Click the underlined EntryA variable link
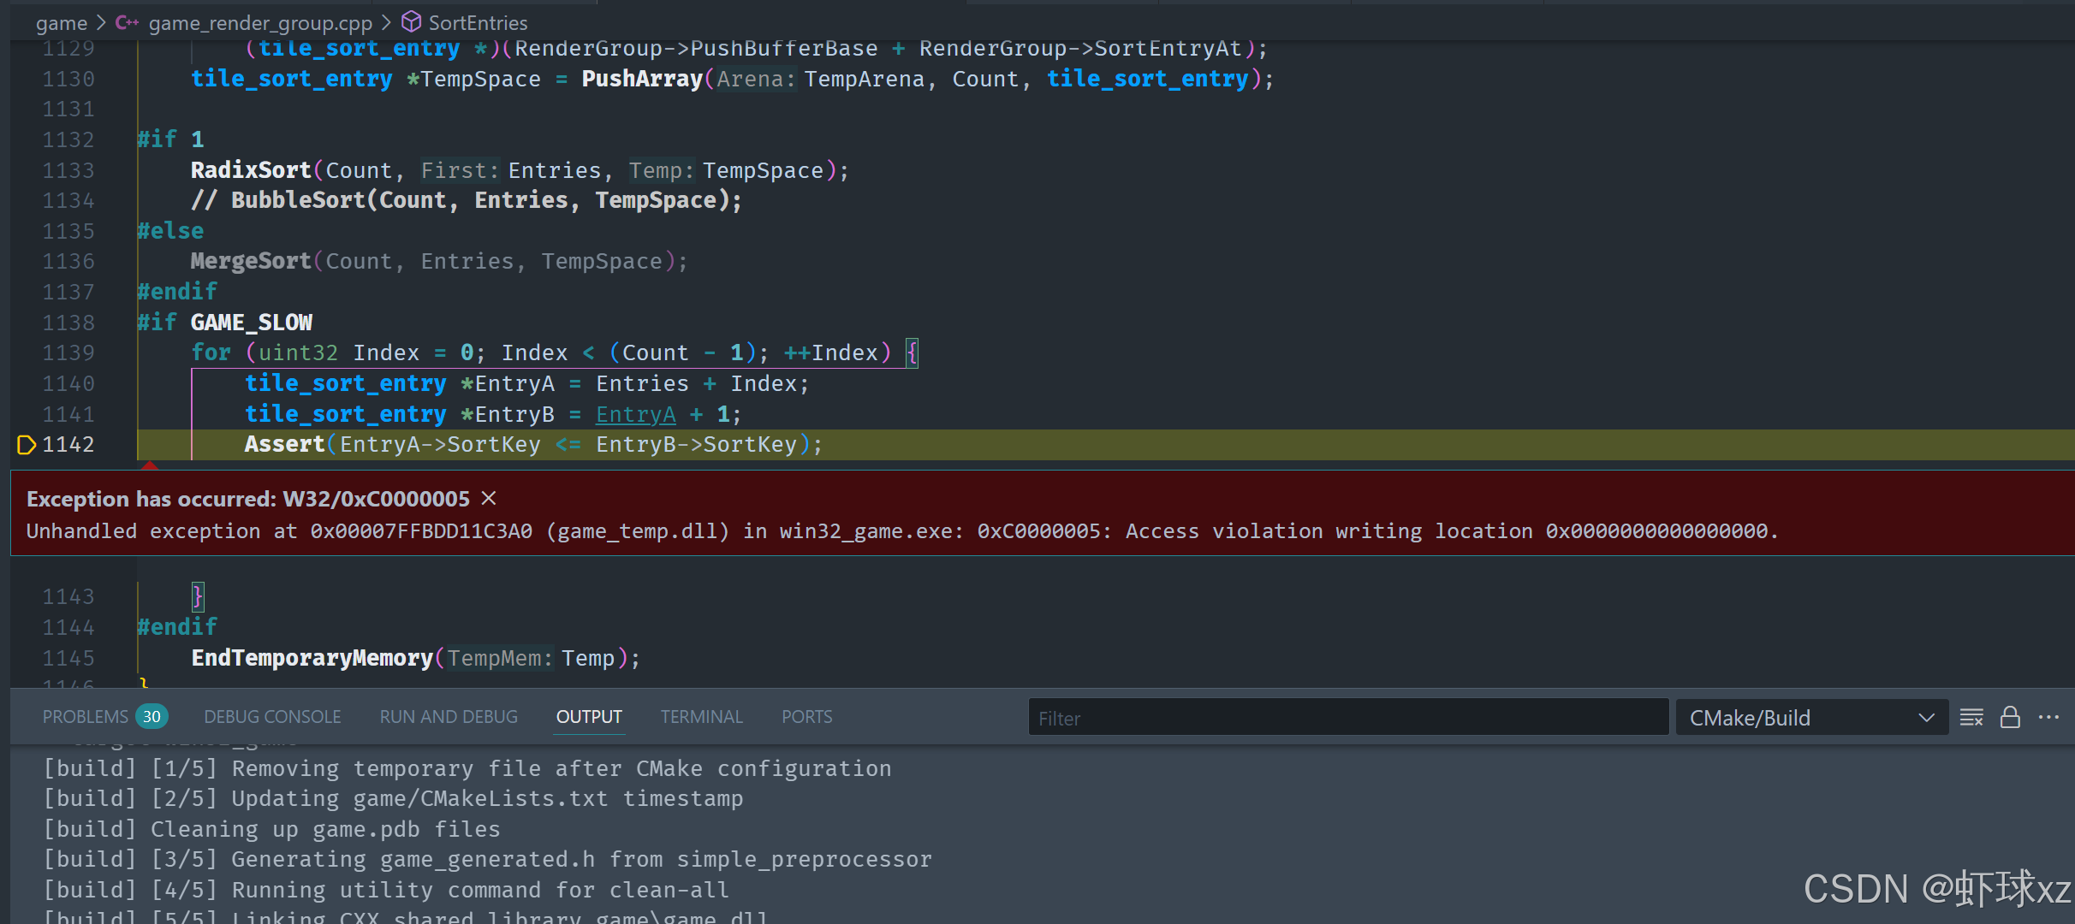The image size is (2075, 924). click(635, 414)
